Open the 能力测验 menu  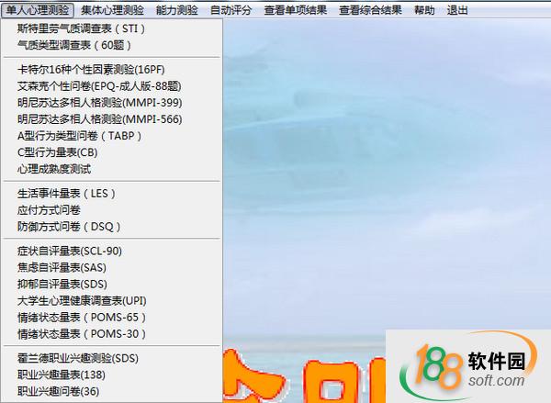point(176,10)
